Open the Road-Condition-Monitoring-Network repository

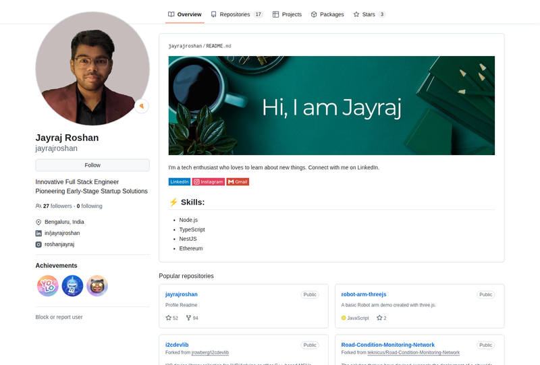[387, 345]
